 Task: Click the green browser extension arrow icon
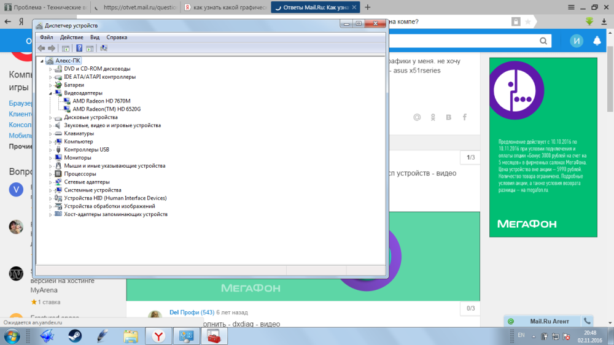pos(589,21)
